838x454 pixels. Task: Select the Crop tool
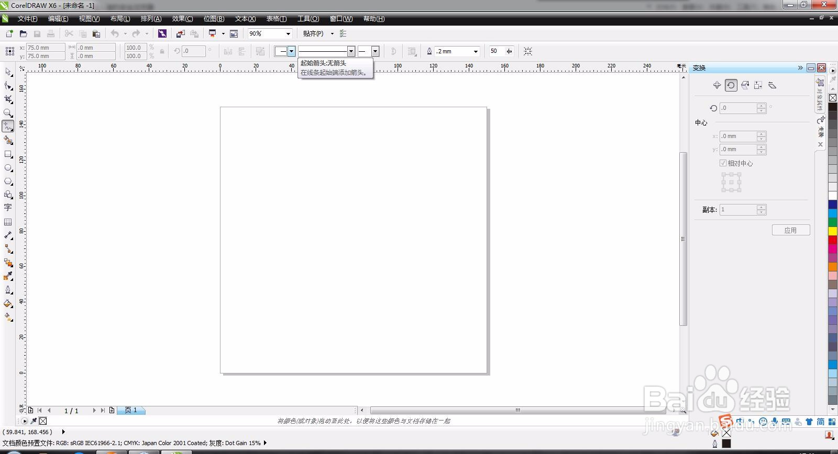click(8, 99)
